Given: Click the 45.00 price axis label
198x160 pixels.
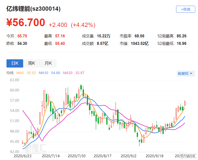Looking at the screenshot, I should click(x=14, y=142).
